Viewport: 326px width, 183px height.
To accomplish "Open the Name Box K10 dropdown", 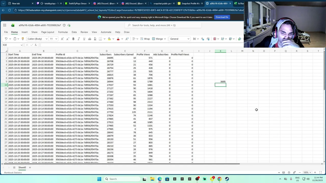I will pyautogui.click(x=21, y=45).
